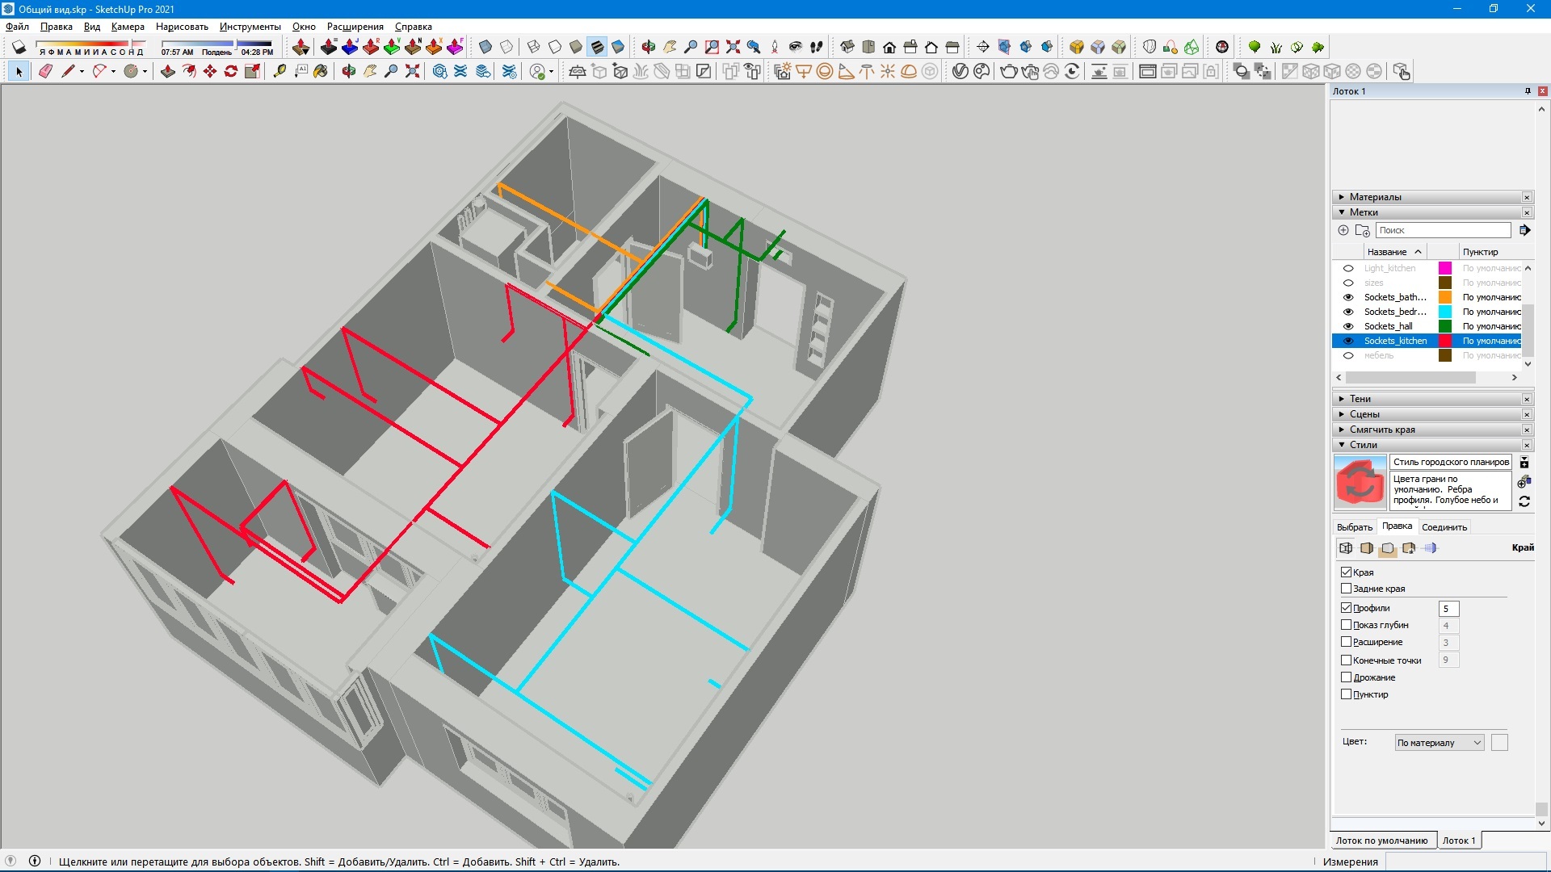
Task: Switch to the Соединить tab
Action: [x=1444, y=527]
